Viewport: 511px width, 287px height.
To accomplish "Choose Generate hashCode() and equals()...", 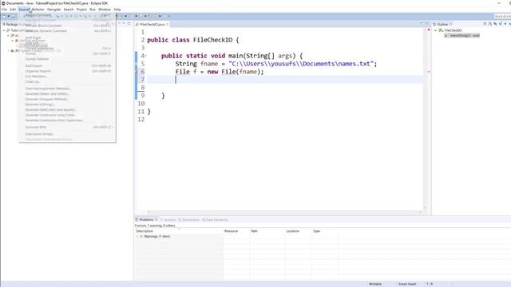I will pos(67,110).
